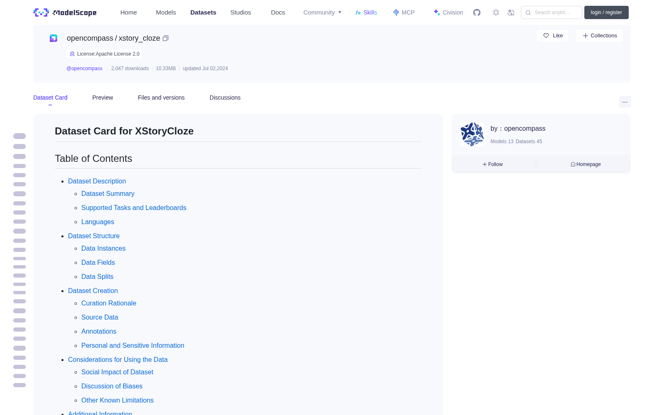Viewport: 664px width, 415px height.
Task: Open Personal and Sensitive Information link
Action: click(x=133, y=345)
